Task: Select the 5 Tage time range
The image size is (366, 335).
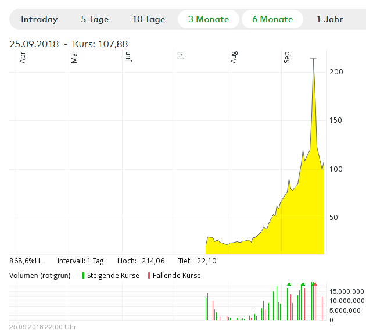Action: click(95, 19)
